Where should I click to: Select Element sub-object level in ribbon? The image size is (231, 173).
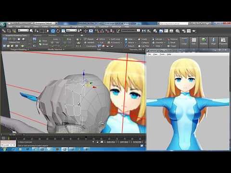(23, 39)
